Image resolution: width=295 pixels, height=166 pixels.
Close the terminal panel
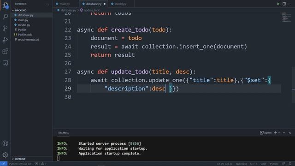290,133
